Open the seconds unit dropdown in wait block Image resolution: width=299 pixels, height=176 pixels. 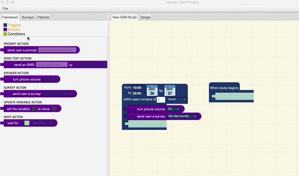(x=43, y=123)
